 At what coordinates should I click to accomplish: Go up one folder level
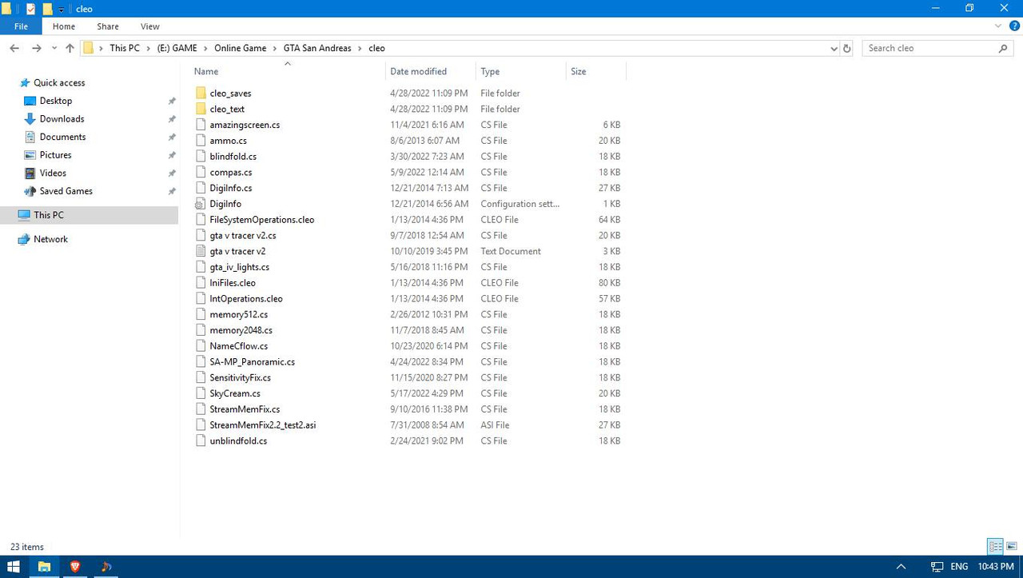pos(70,49)
